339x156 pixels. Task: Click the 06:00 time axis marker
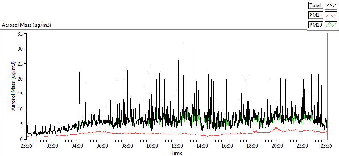[x=102, y=145]
